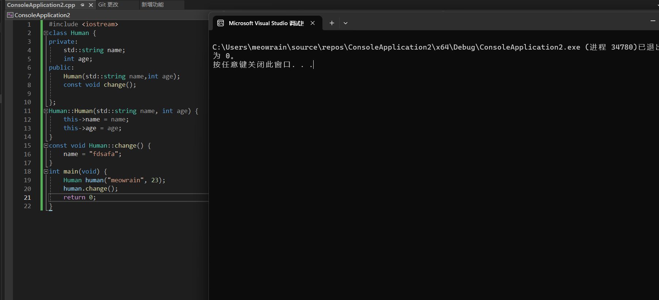Open the 新增功能 tab
Screen dimensions: 659x300
pyautogui.click(x=153, y=5)
